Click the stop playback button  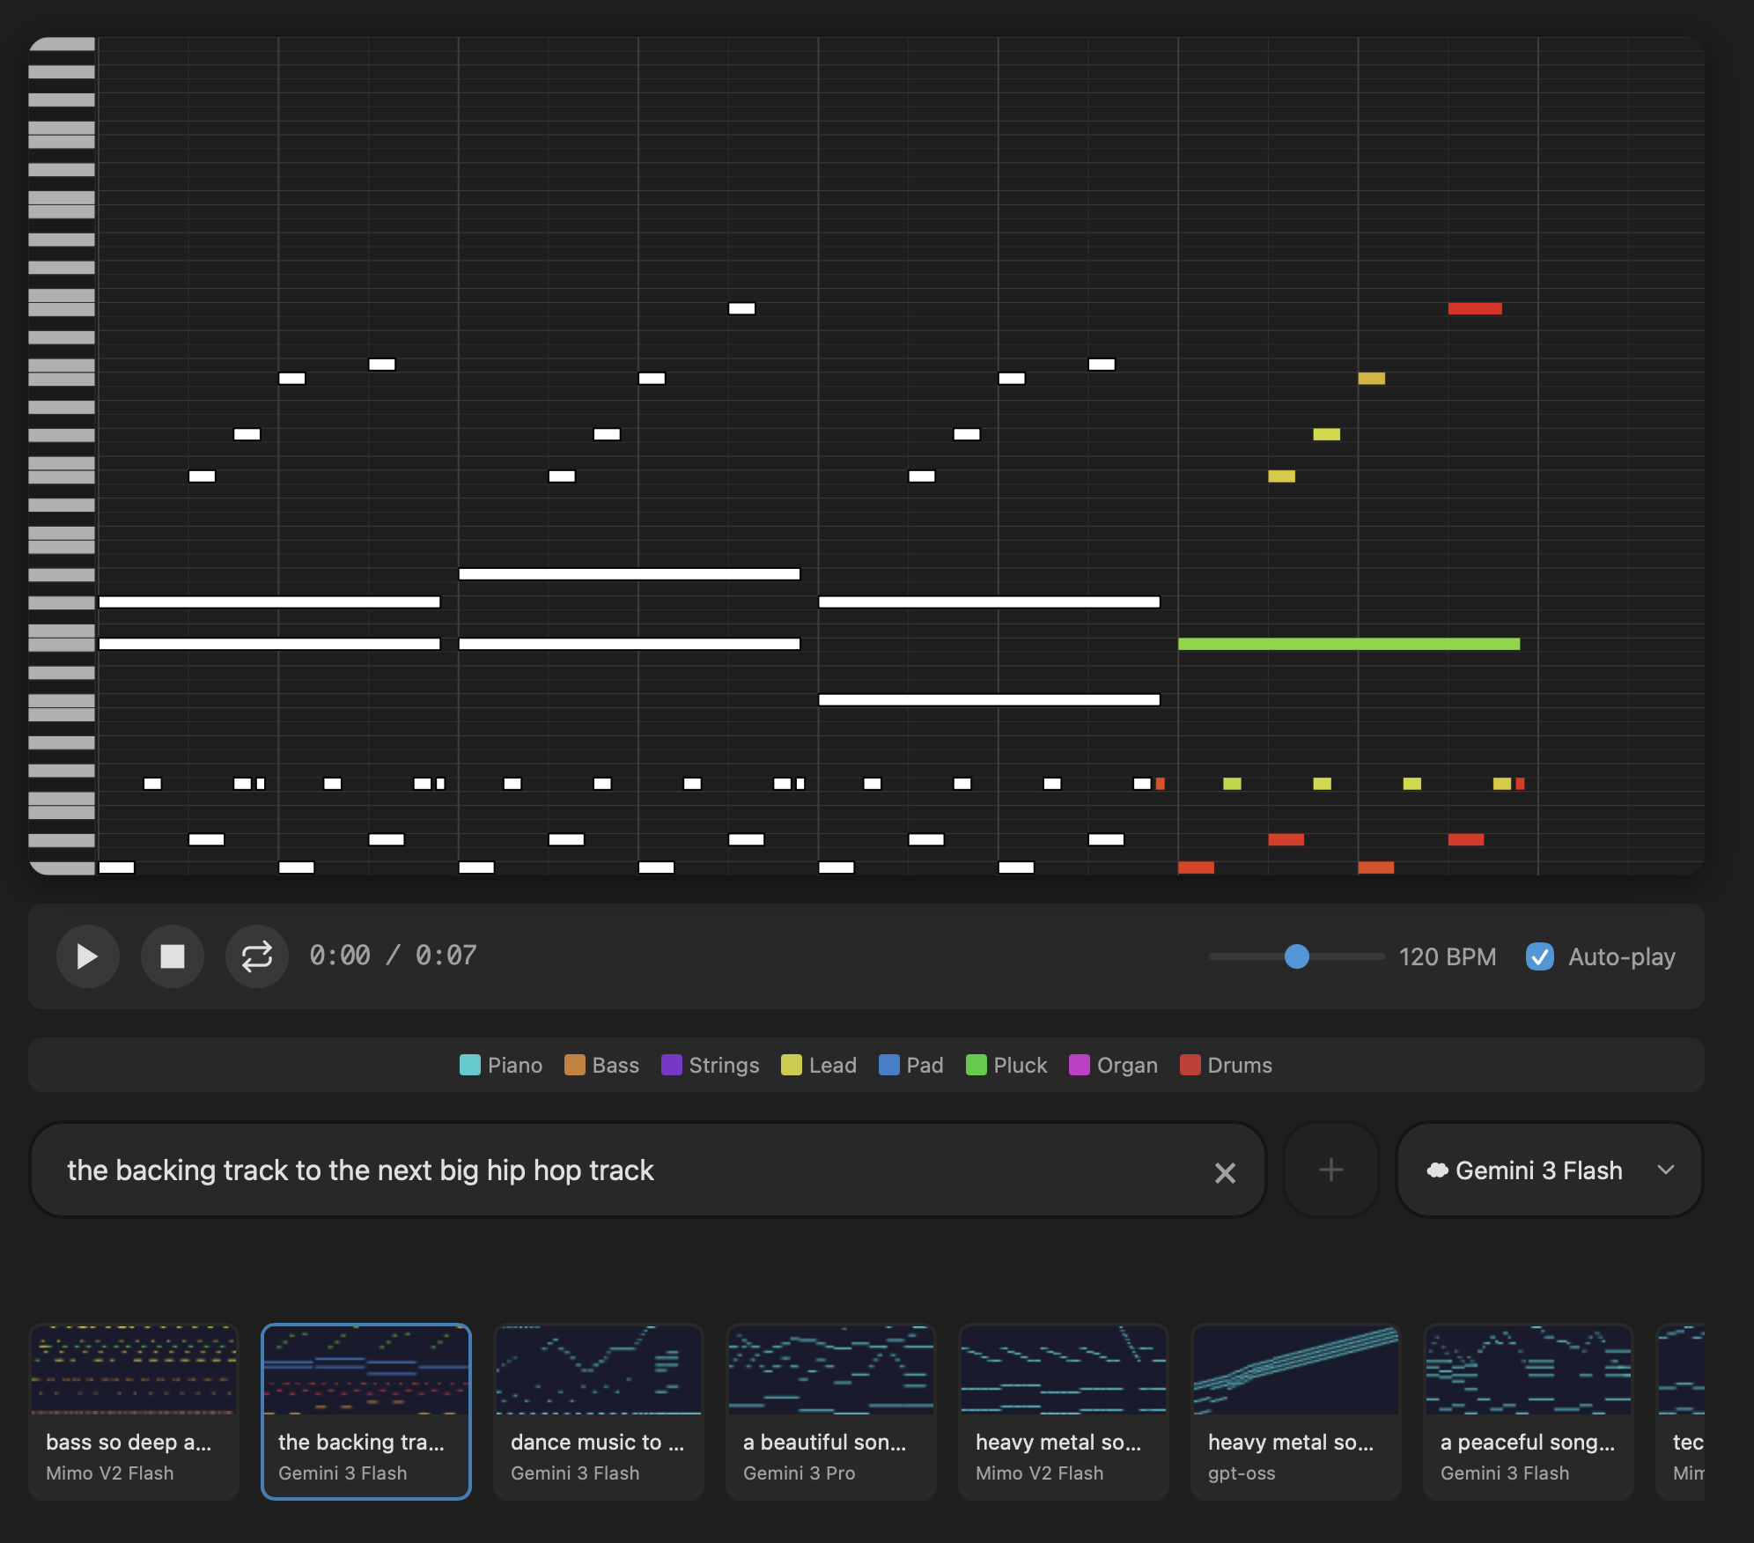[x=173, y=956]
